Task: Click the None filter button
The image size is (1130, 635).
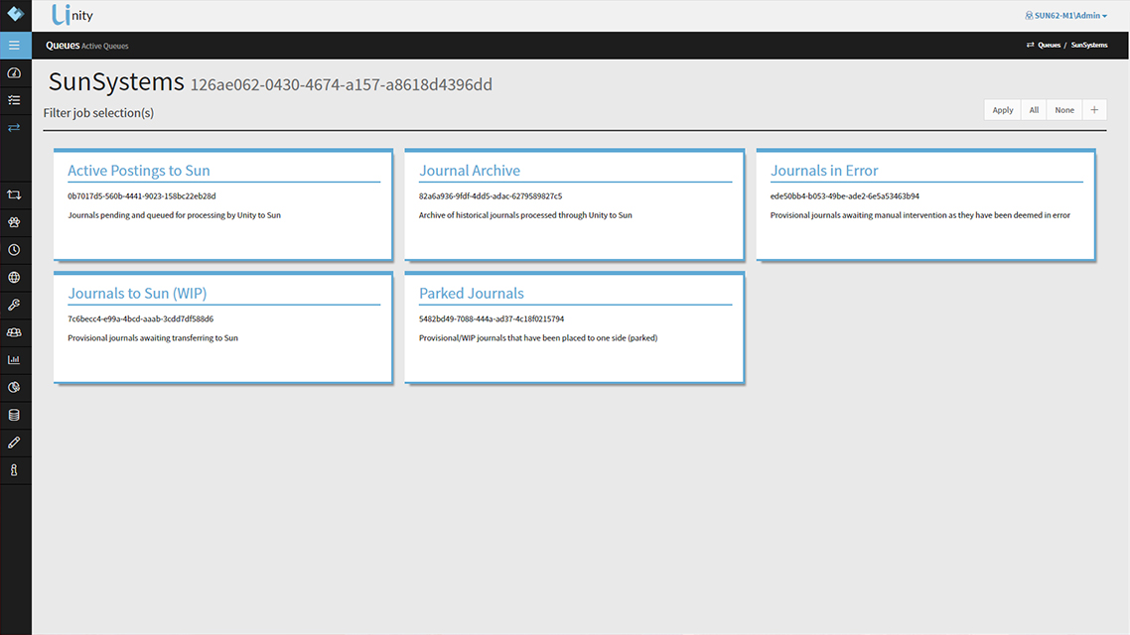Action: [1064, 110]
